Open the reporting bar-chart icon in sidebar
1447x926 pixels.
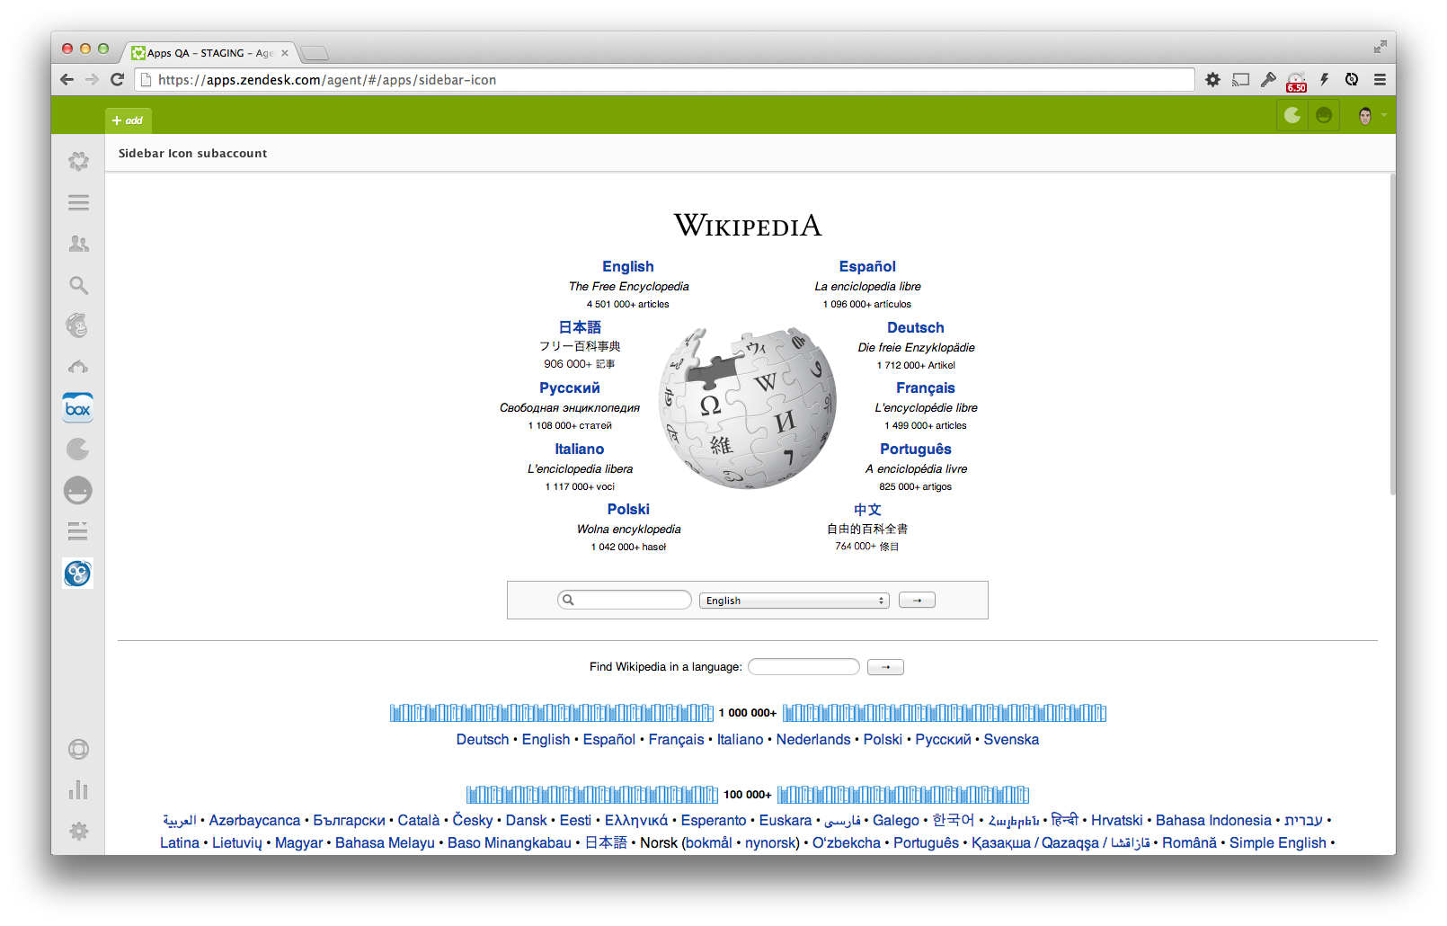point(78,790)
